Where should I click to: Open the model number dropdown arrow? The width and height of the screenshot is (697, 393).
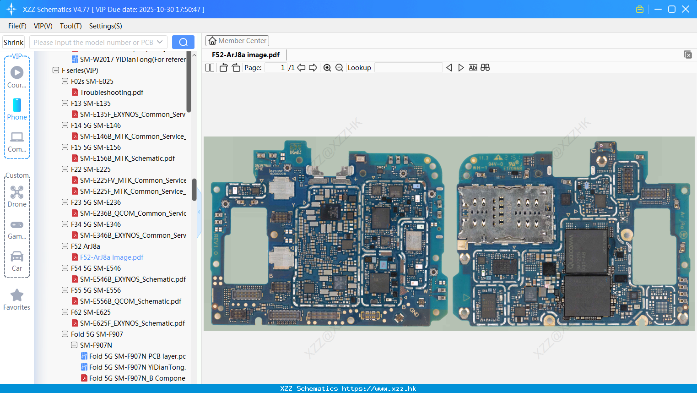click(160, 42)
